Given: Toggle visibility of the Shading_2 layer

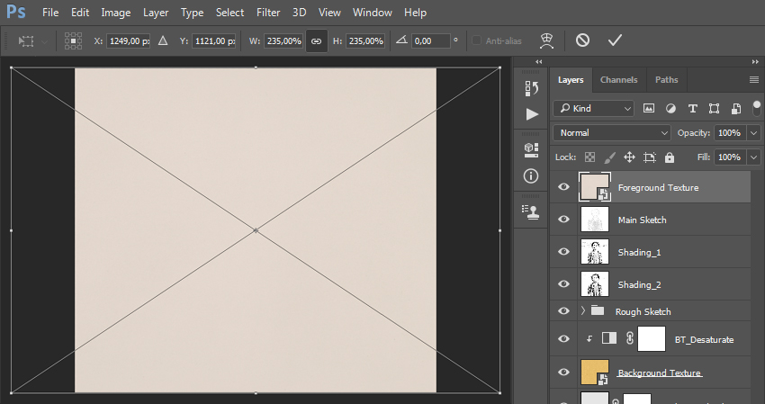Looking at the screenshot, I should pyautogui.click(x=563, y=284).
